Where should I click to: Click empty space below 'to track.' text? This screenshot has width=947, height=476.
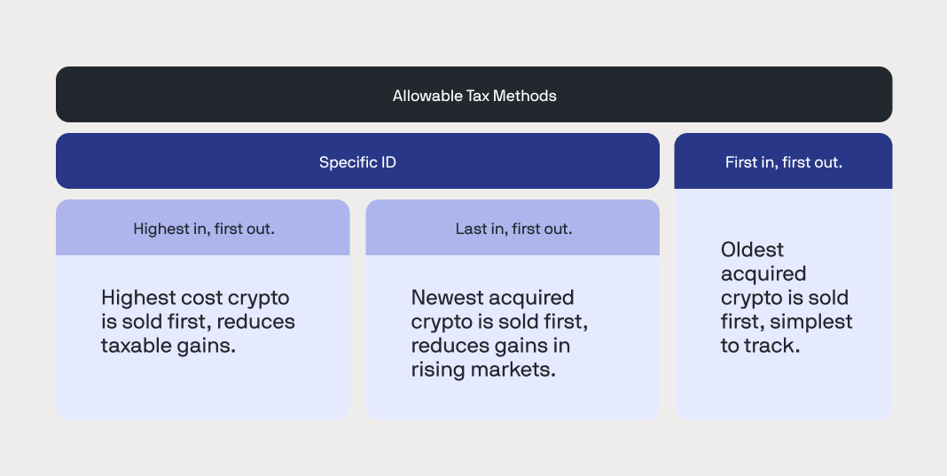point(783,388)
